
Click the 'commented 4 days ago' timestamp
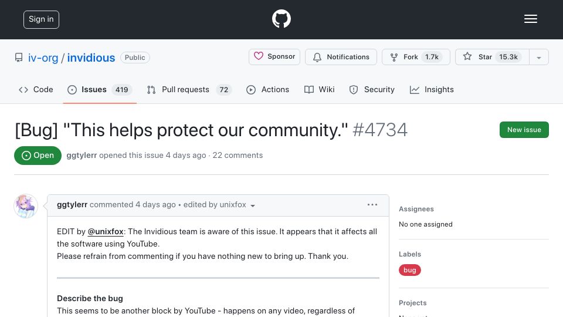click(133, 204)
